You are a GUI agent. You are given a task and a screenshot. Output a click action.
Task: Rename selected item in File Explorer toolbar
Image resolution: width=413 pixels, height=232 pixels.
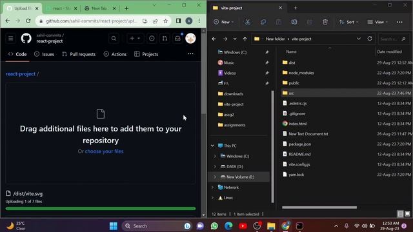[294, 22]
